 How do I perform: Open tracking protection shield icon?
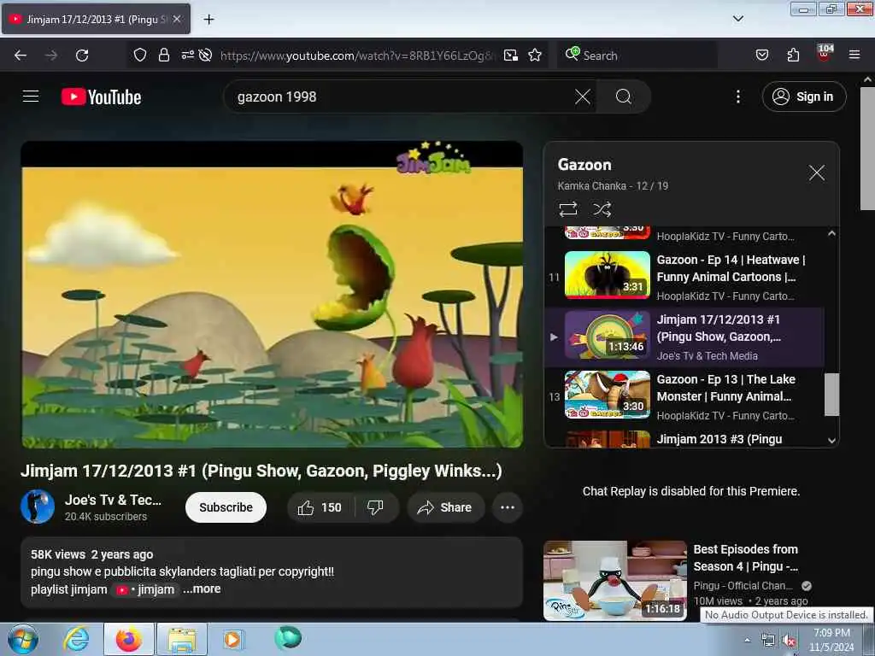click(x=139, y=55)
